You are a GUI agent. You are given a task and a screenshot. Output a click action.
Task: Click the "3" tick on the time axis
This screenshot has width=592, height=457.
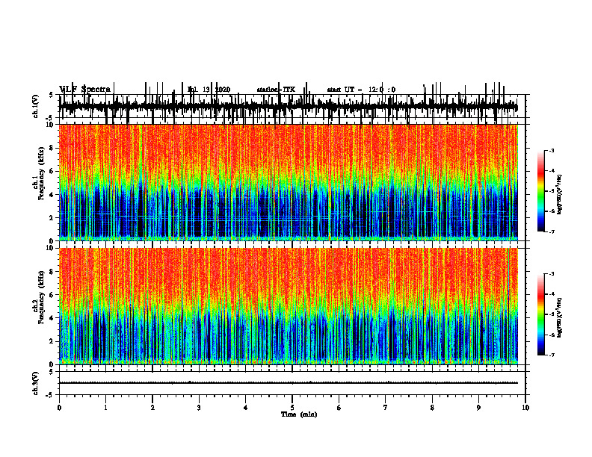(x=199, y=408)
